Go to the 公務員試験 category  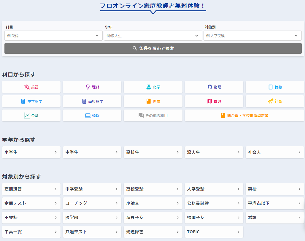214,203
